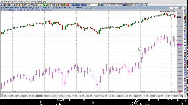
Task: Click the magnifier zoom icon in right sidebar
Action: point(185,11)
